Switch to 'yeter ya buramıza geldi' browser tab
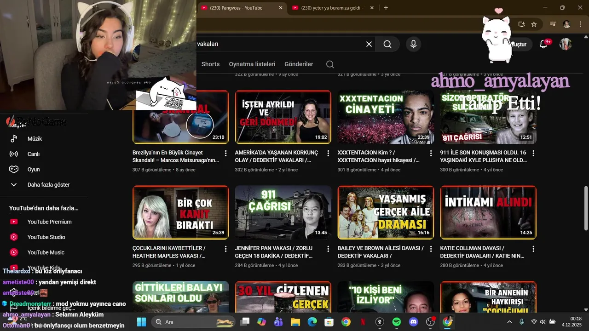This screenshot has width=589, height=331. coord(332,8)
